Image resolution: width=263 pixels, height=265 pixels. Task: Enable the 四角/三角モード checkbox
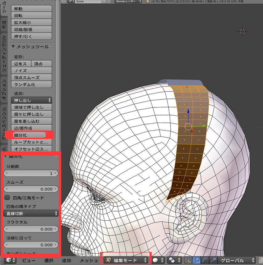7,198
